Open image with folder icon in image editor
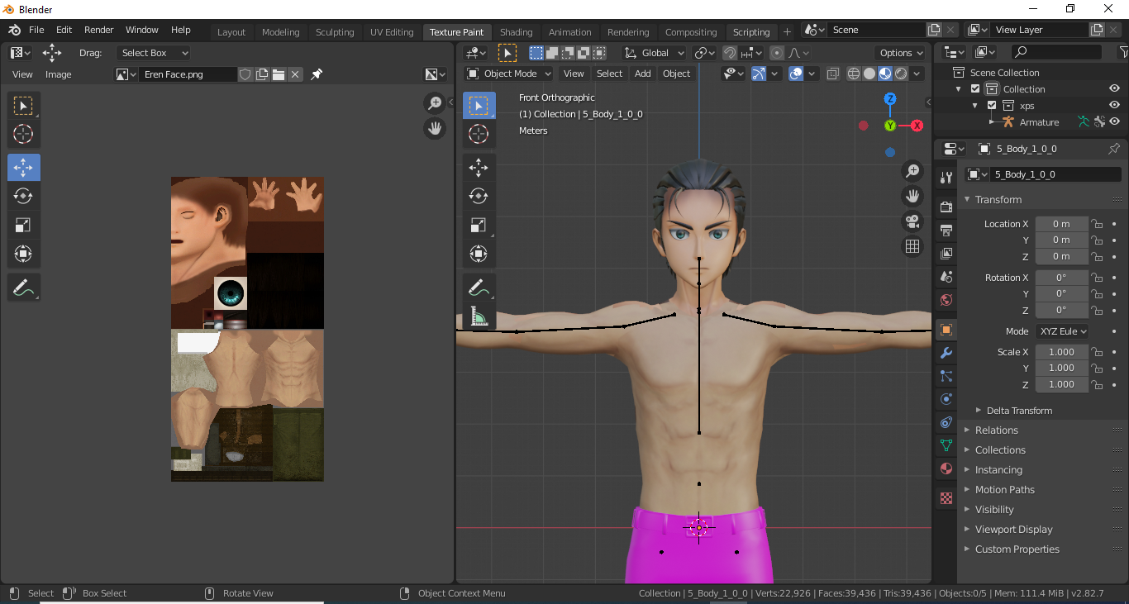1129x604 pixels. point(279,74)
